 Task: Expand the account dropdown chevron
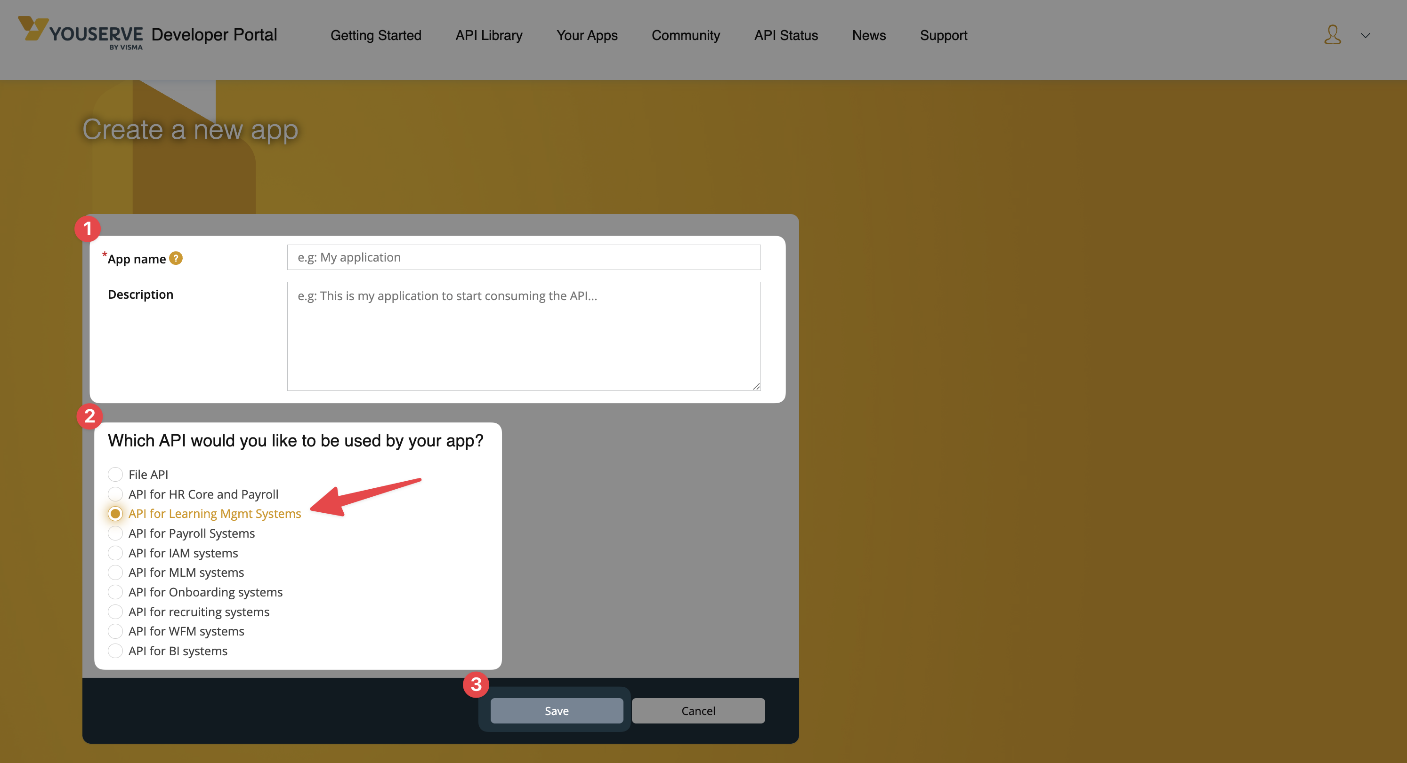[1365, 35]
